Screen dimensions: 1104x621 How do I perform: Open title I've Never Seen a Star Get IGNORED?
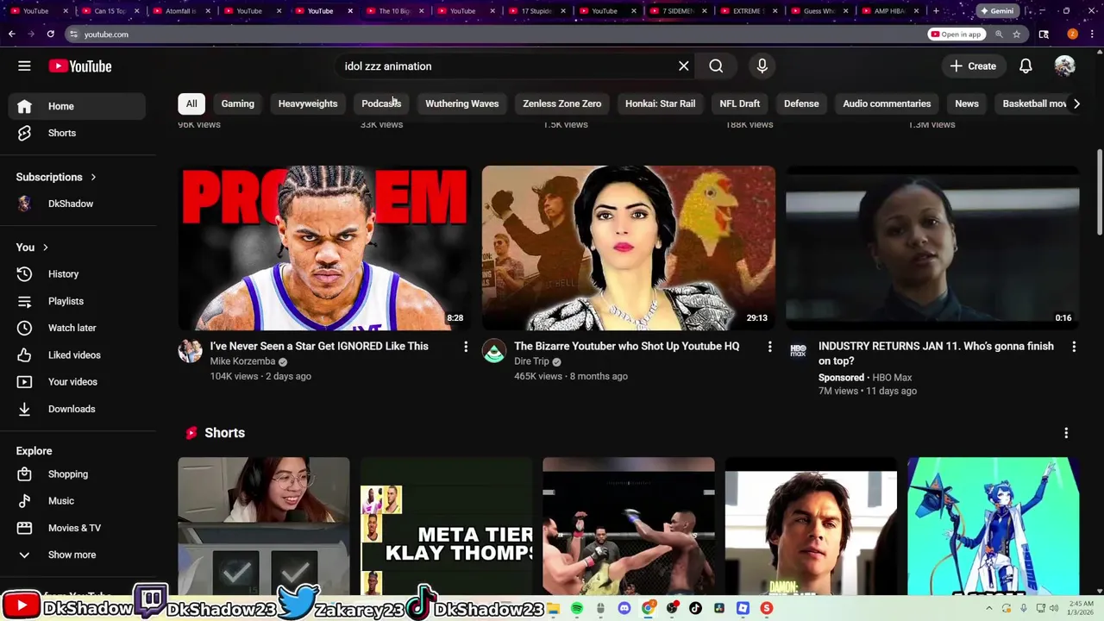click(x=319, y=346)
